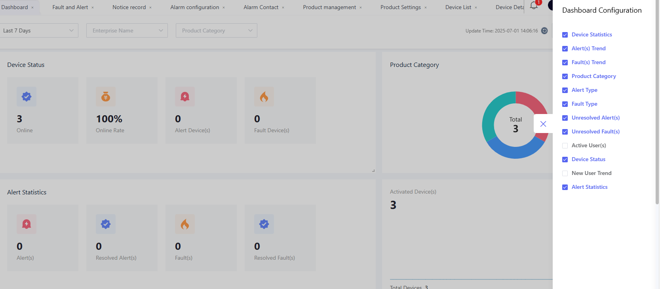Screen dimensions: 660x289
Task: Click the notification bell icon
Action: (x=533, y=6)
